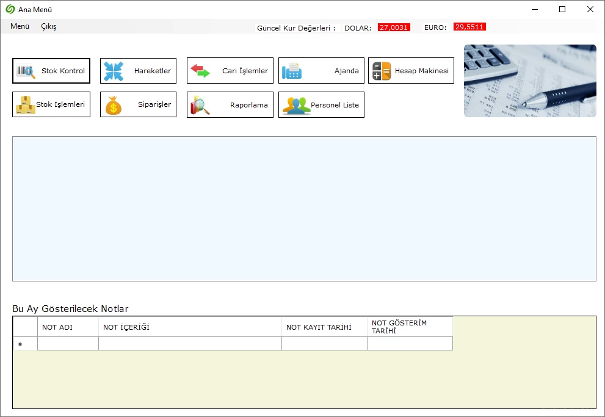Click the red EURO rate value
The width and height of the screenshot is (605, 417).
tap(469, 27)
